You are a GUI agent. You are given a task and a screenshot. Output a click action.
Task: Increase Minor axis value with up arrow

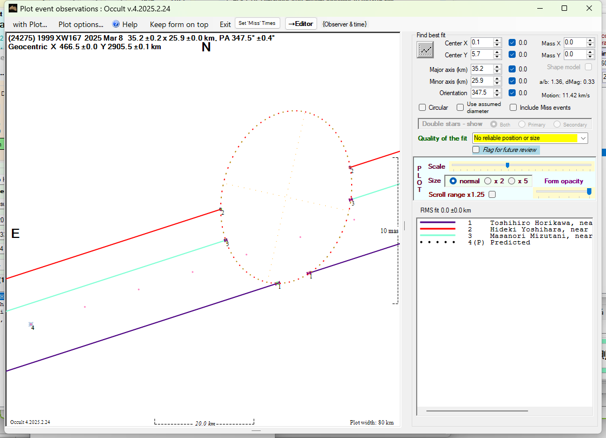click(x=497, y=79)
